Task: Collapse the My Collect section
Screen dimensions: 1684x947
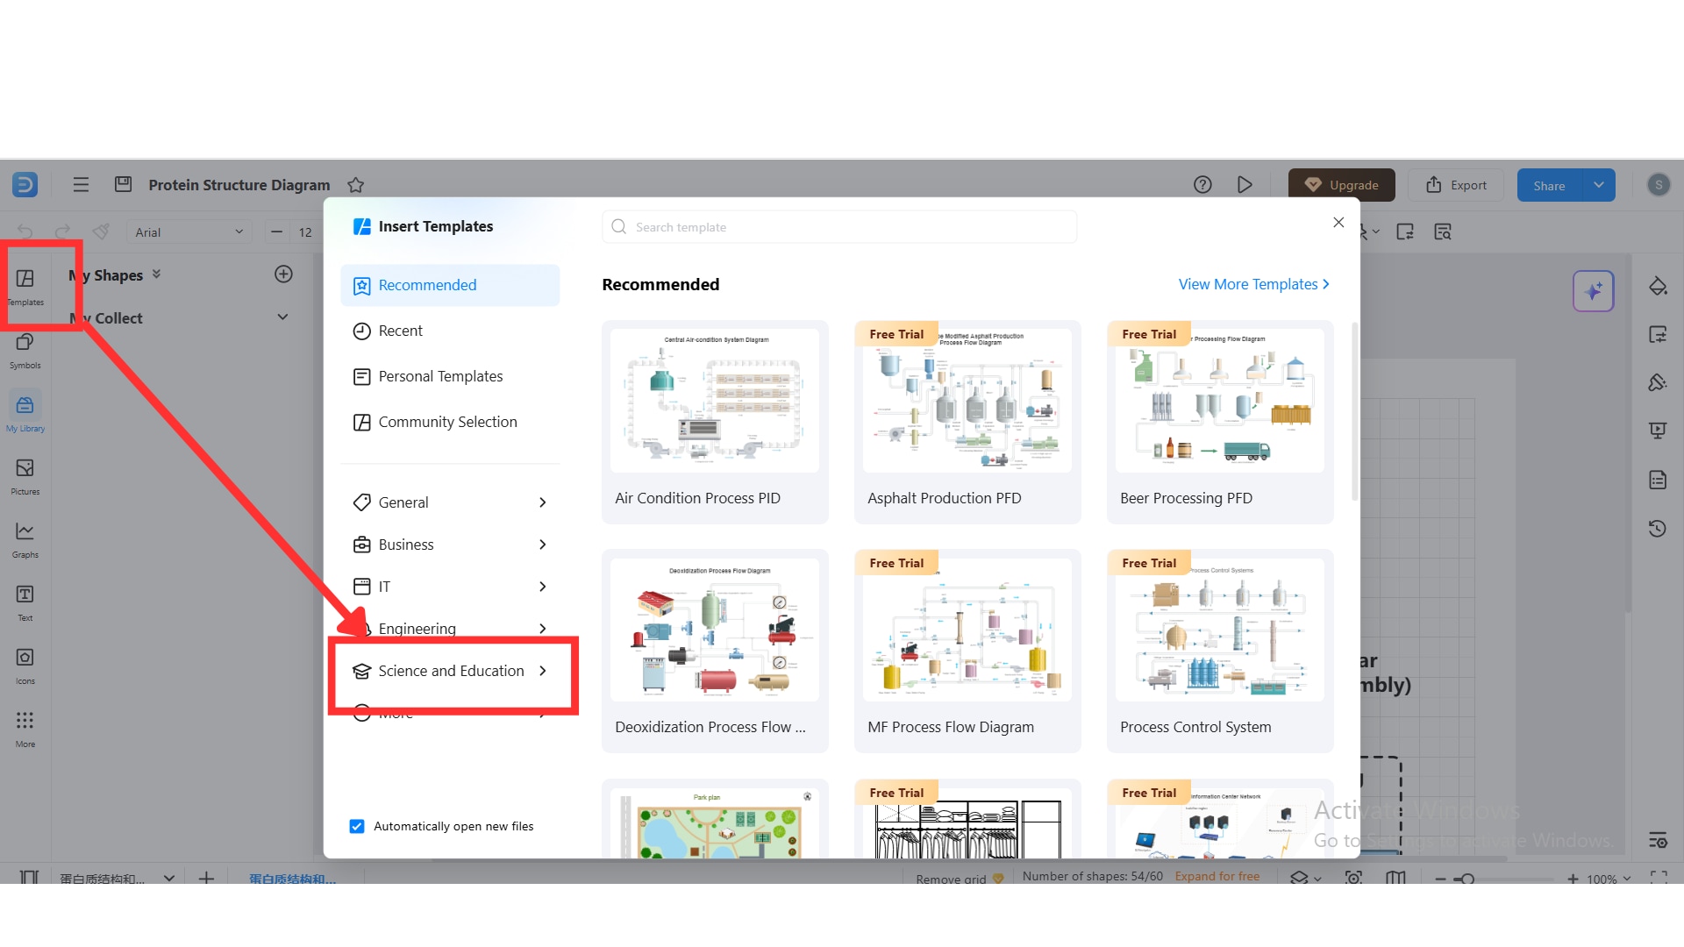Action: (x=282, y=317)
